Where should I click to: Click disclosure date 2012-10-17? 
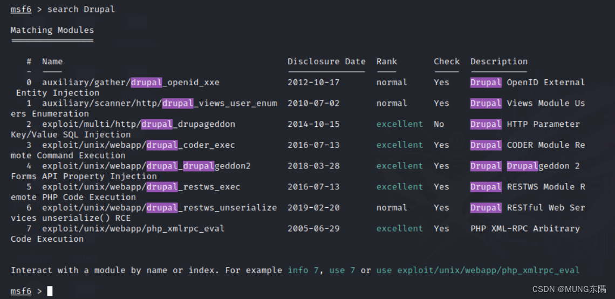click(313, 83)
